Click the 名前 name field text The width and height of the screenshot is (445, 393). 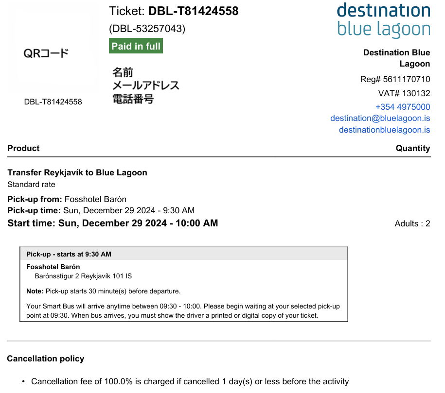point(123,72)
